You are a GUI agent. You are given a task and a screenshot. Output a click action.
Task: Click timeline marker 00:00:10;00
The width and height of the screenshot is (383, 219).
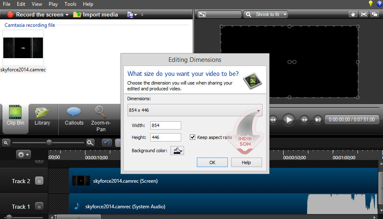[96, 158]
